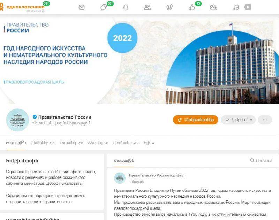Expand the Էլի more tabs dropdown
The image size is (279, 220).
149,143
